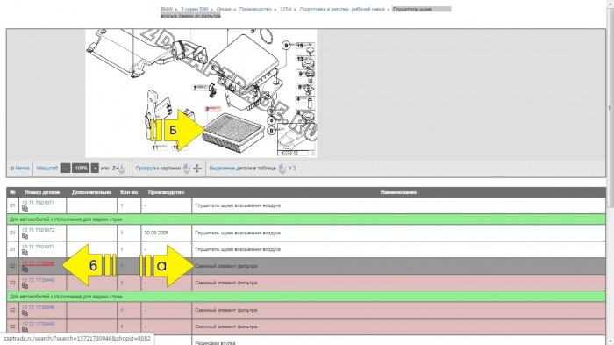Click Выделение детали в таблице label
The width and height of the screenshot is (614, 345).
click(242, 169)
